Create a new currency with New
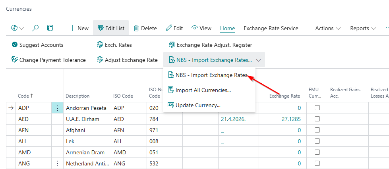 pyautogui.click(x=79, y=28)
